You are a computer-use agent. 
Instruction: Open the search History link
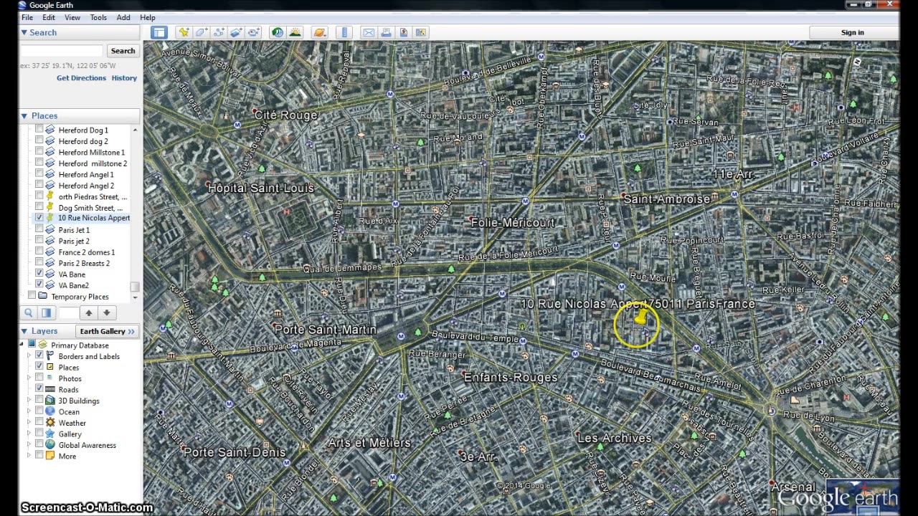[x=124, y=77]
